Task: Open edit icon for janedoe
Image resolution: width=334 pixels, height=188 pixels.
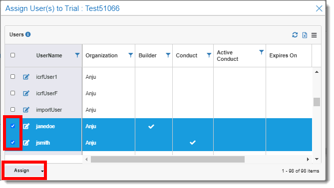Action: pos(26,126)
